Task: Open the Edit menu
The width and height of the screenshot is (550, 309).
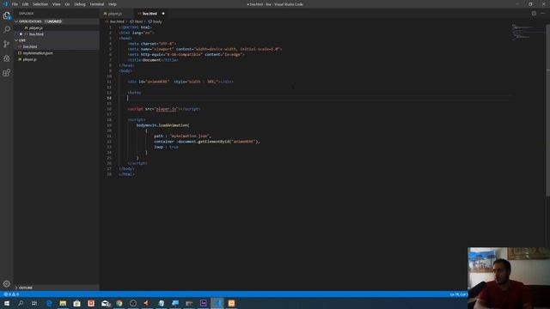Action: click(x=25, y=4)
